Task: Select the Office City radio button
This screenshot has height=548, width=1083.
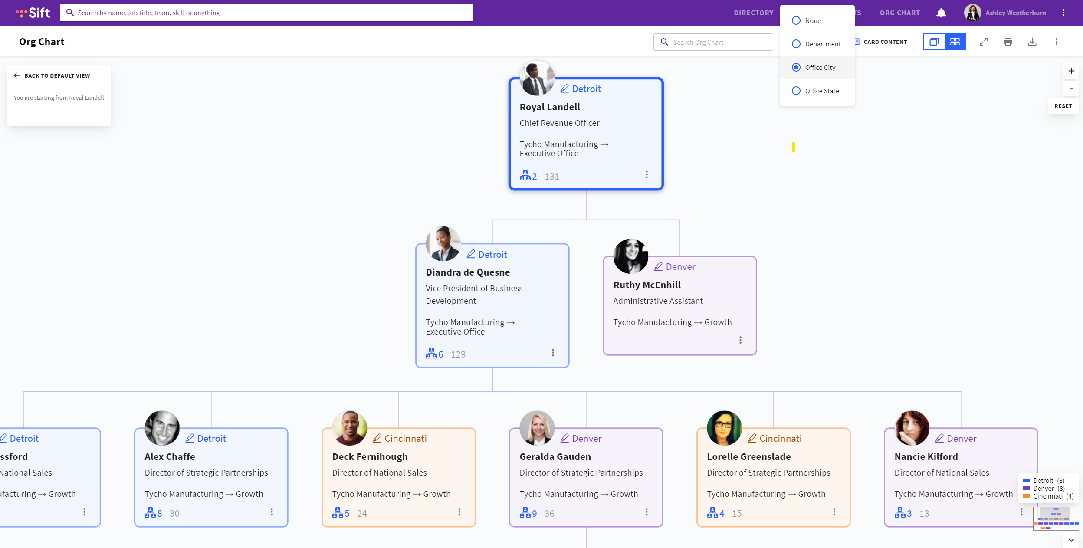Action: [x=796, y=67]
